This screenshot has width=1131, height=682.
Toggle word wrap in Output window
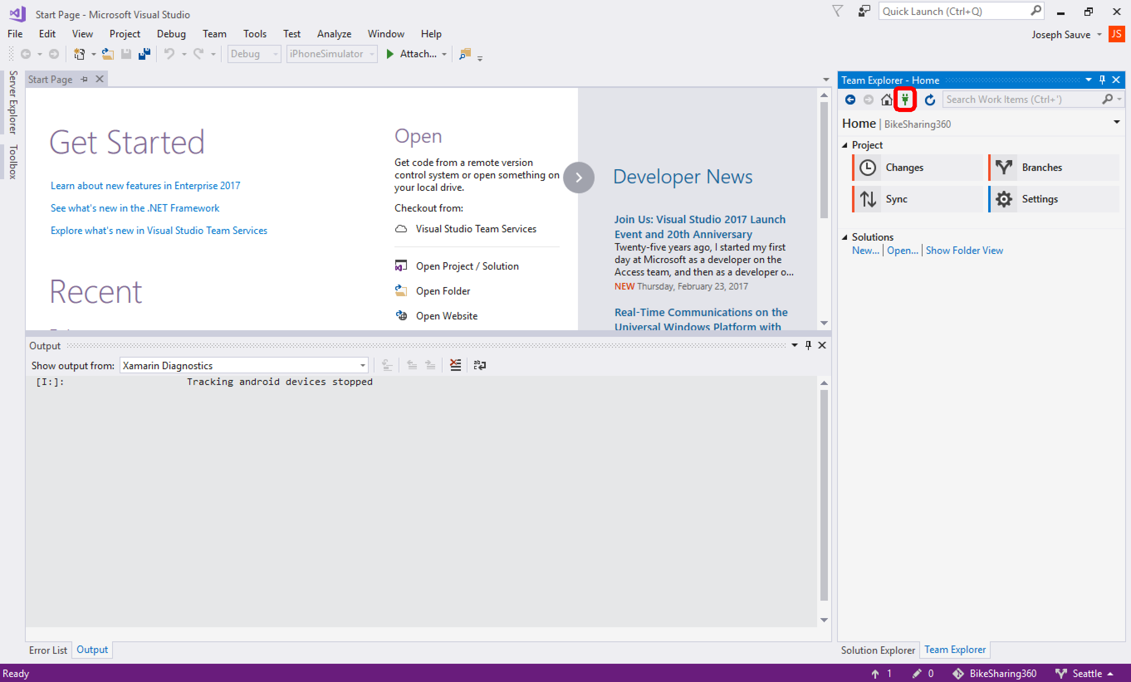pos(480,365)
